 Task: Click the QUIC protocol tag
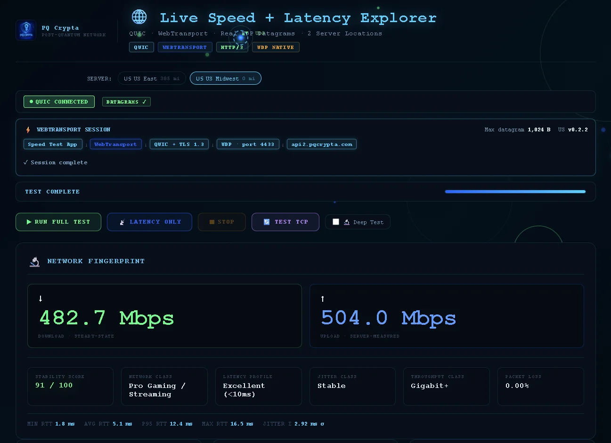(141, 47)
